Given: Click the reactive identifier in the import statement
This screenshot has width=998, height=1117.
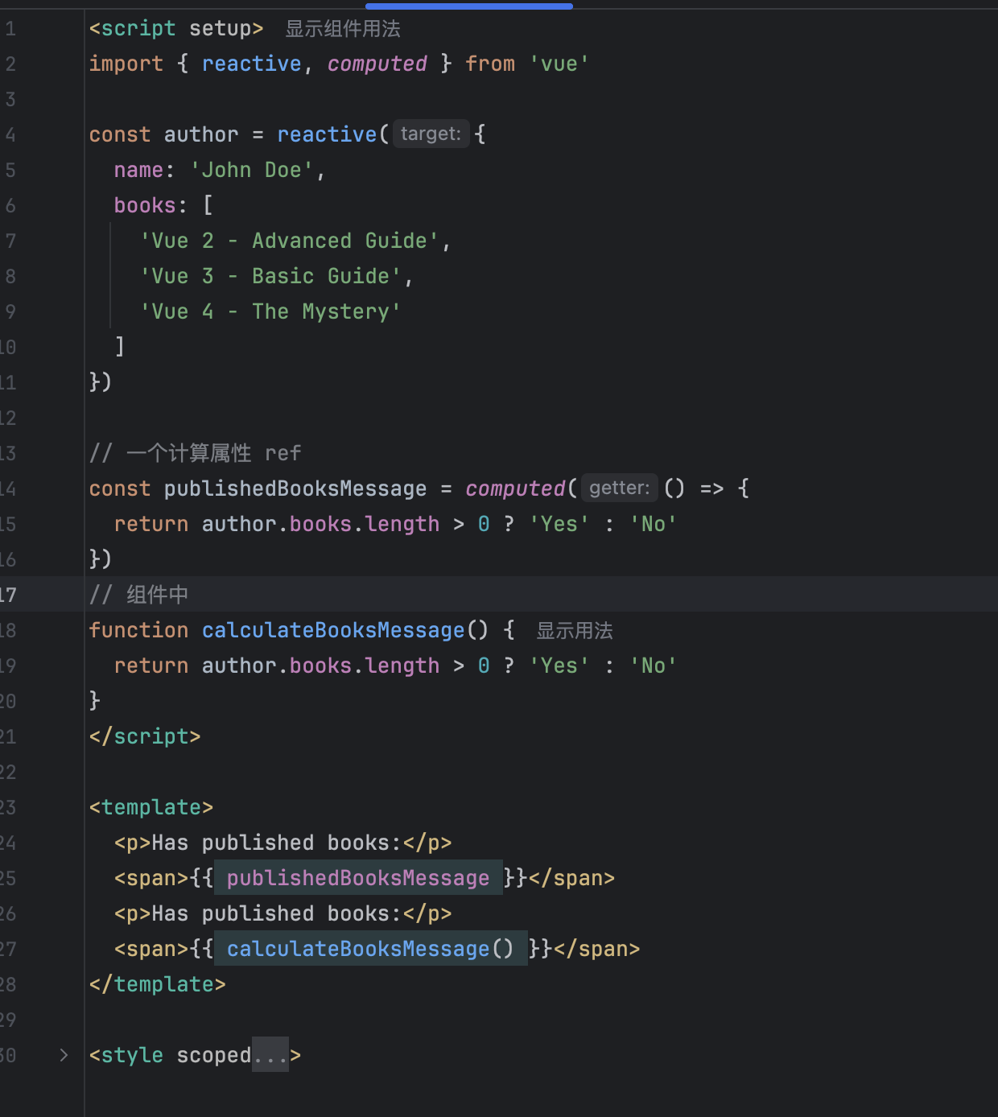Looking at the screenshot, I should coord(251,64).
